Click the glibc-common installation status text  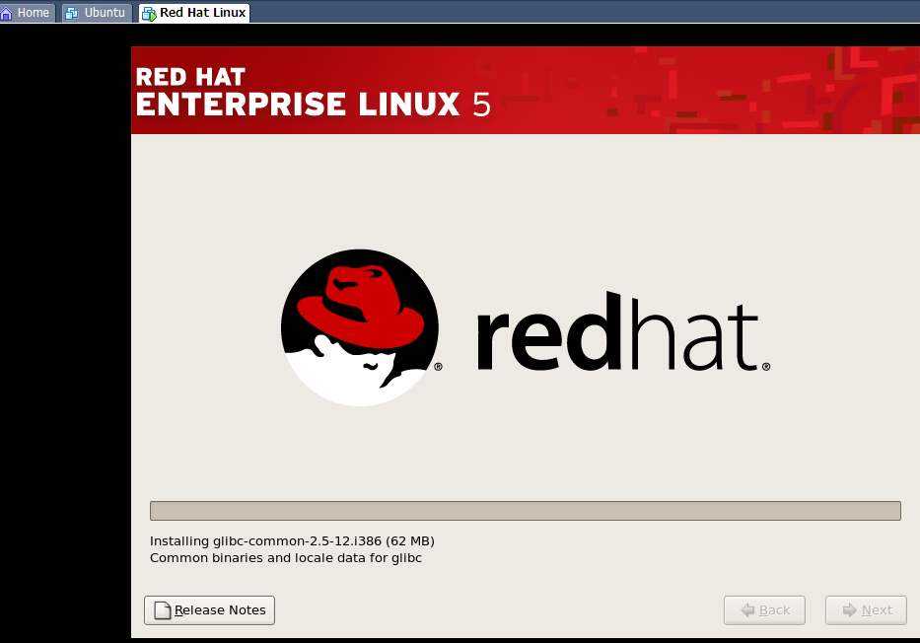292,540
